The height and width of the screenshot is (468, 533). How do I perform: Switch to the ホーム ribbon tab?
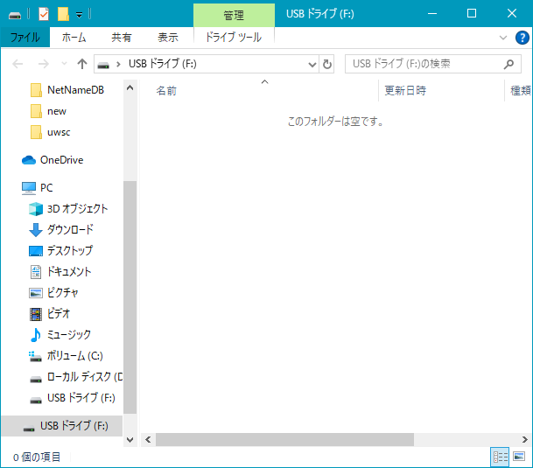(74, 37)
